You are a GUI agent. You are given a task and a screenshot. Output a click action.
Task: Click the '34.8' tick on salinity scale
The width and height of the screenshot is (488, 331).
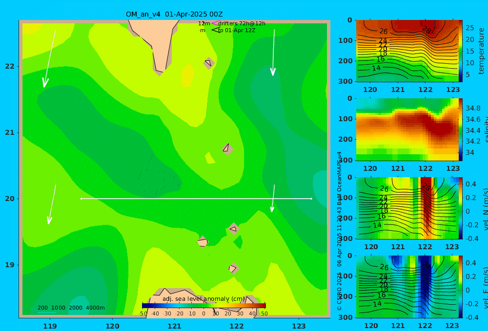[473, 108]
